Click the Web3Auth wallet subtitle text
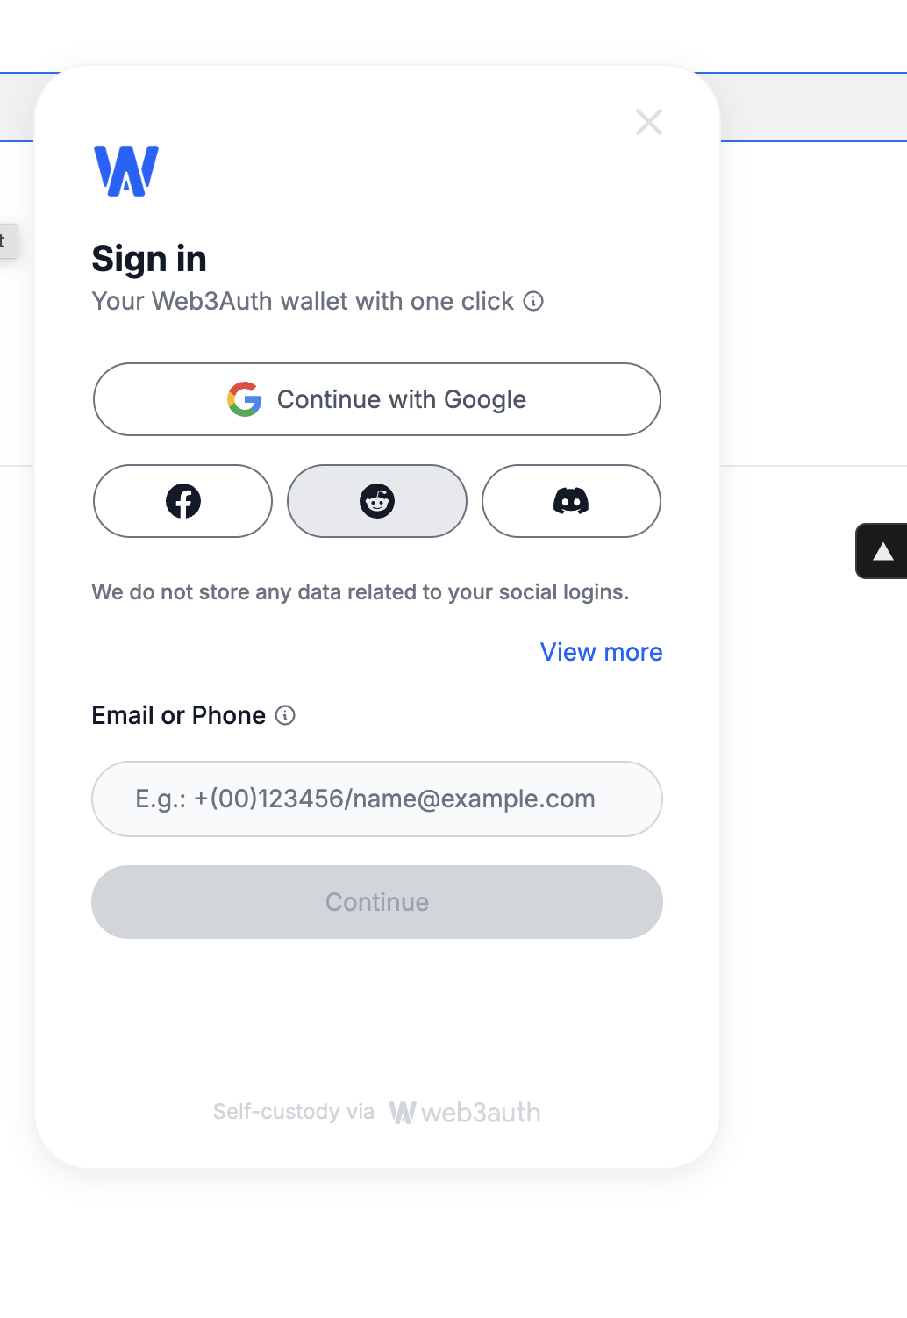 coord(303,301)
